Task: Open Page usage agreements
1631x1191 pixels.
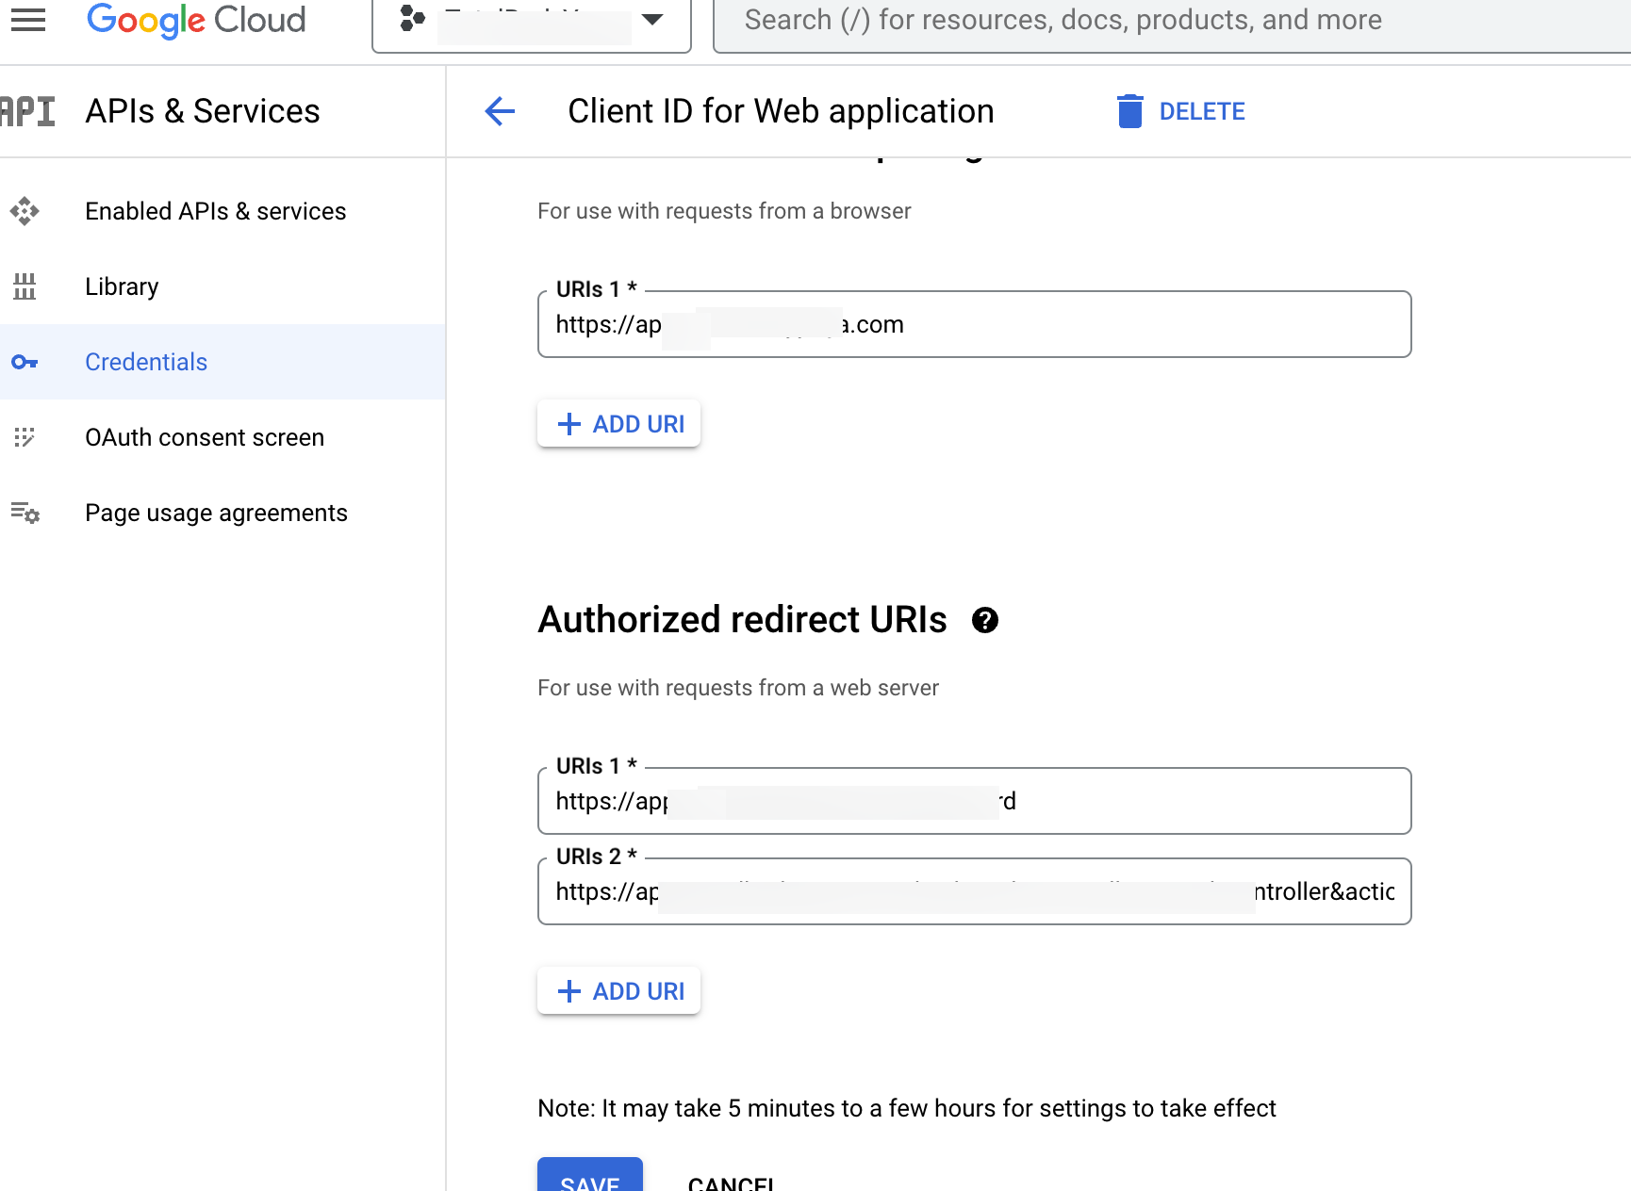Action: tap(216, 513)
